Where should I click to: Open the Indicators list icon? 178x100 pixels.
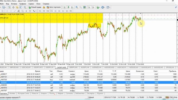(98, 7)
